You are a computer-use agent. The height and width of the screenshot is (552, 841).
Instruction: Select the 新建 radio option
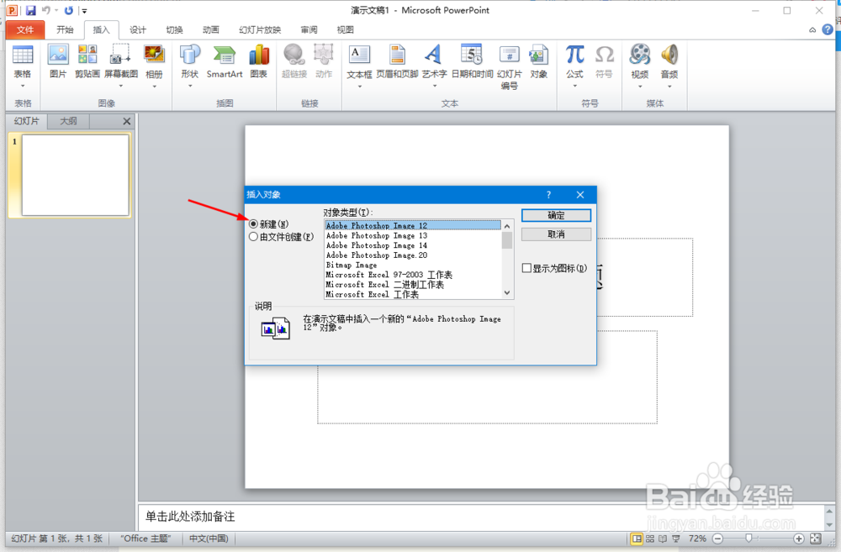(x=254, y=224)
